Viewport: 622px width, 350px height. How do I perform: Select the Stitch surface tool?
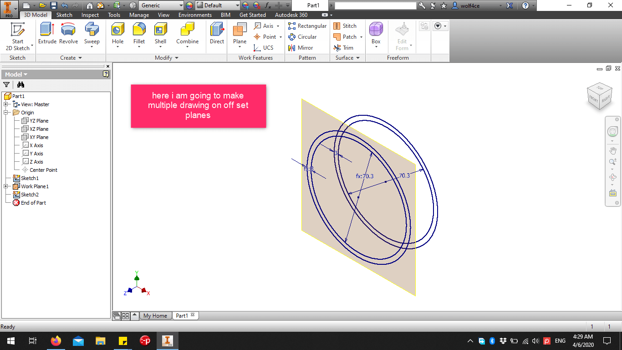click(x=345, y=26)
